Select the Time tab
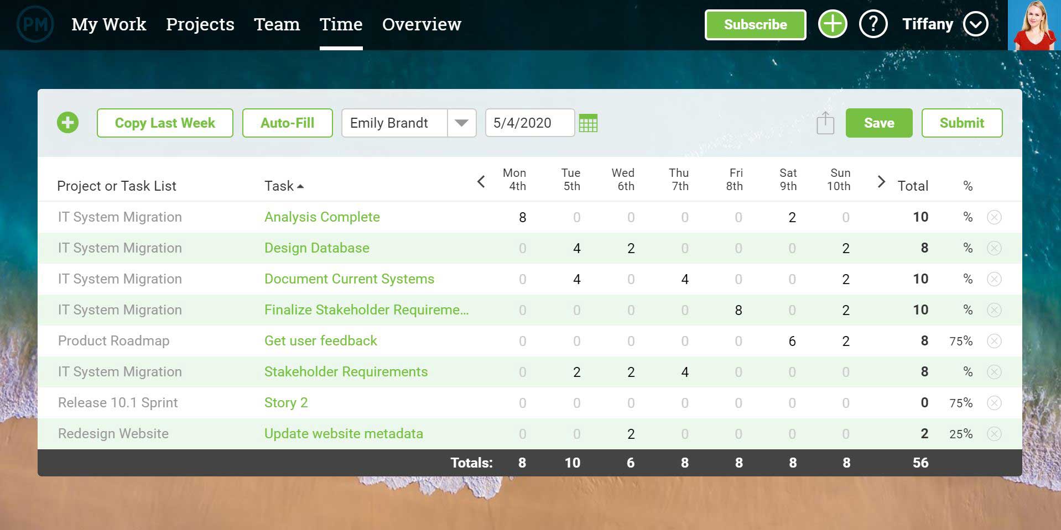This screenshot has width=1061, height=530. click(341, 24)
